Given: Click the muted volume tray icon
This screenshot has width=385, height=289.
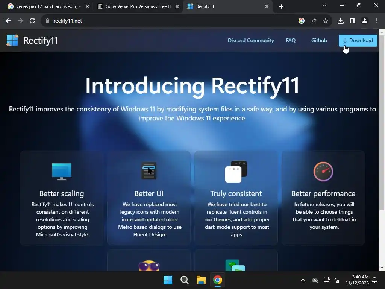Looking at the screenshot, I should [x=336, y=280].
